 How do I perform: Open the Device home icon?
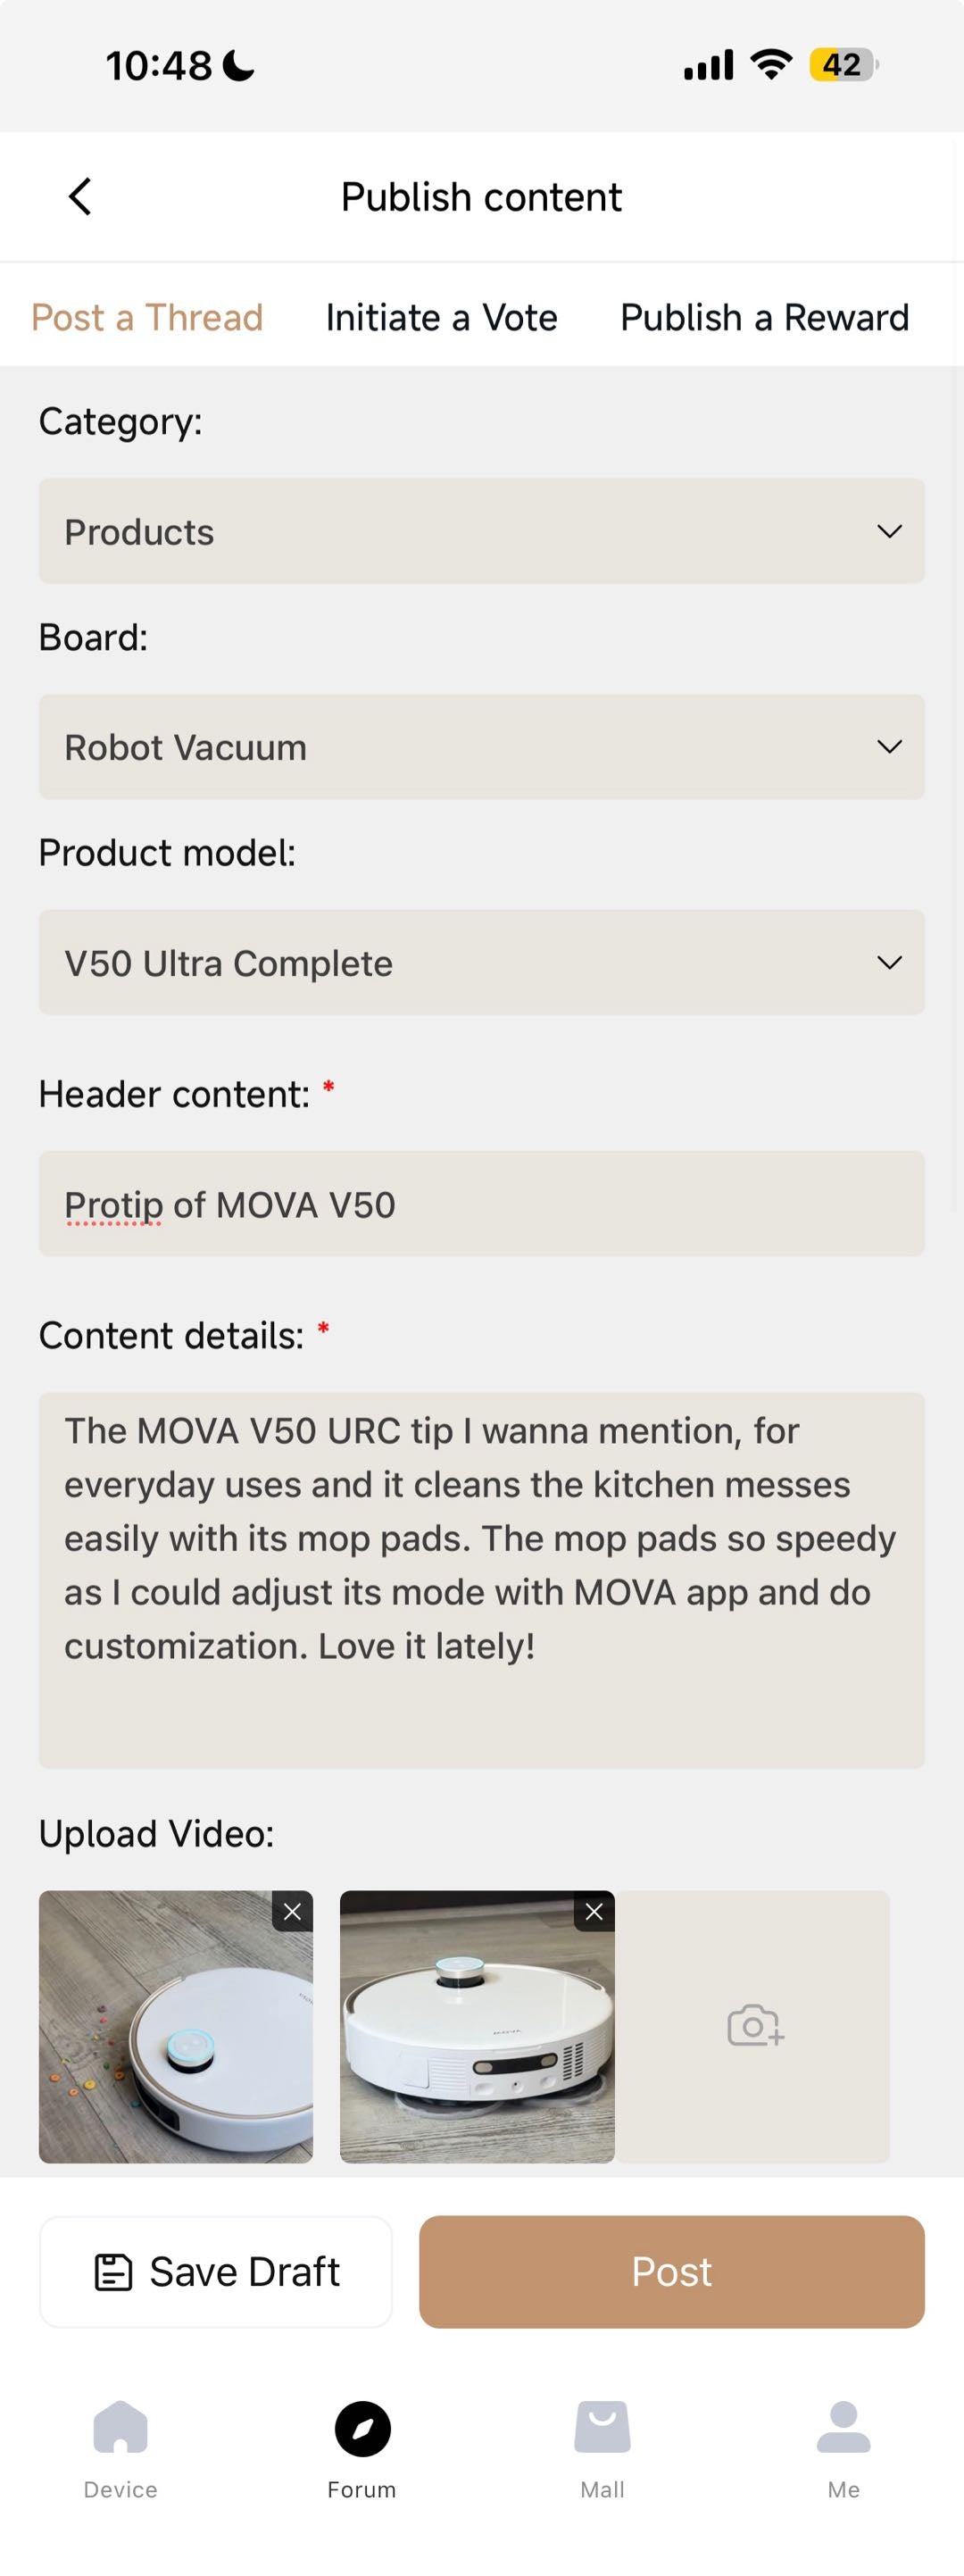click(120, 2428)
